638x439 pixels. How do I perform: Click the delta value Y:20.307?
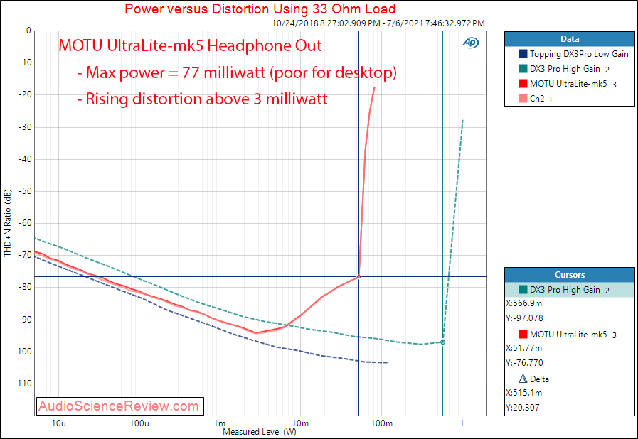pyautogui.click(x=523, y=407)
